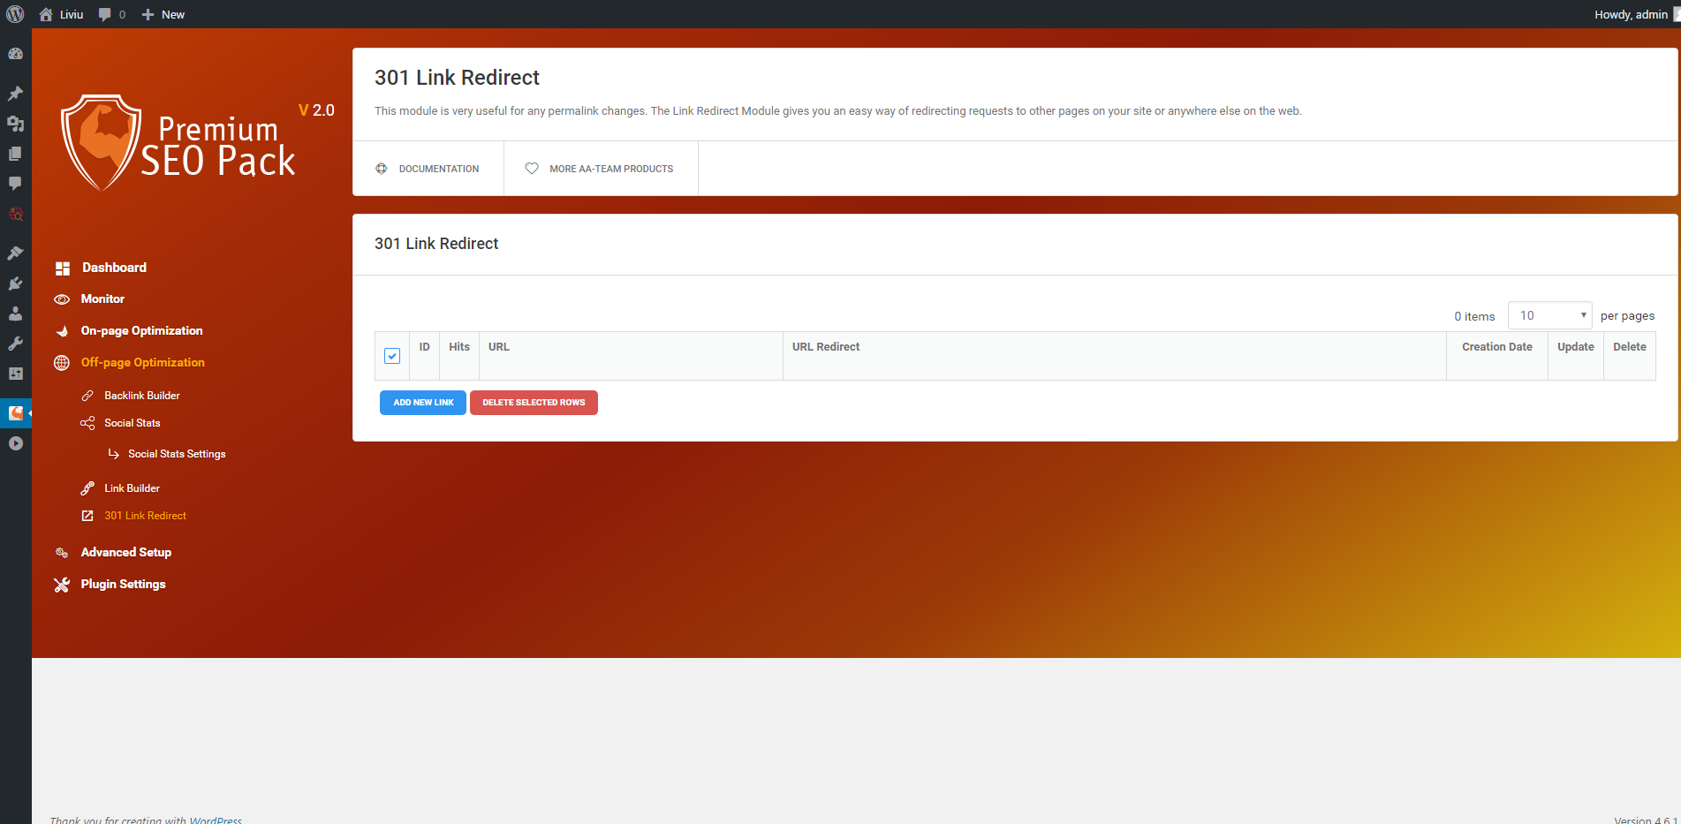
Task: Open More AA-Team Products tab
Action: pos(601,169)
